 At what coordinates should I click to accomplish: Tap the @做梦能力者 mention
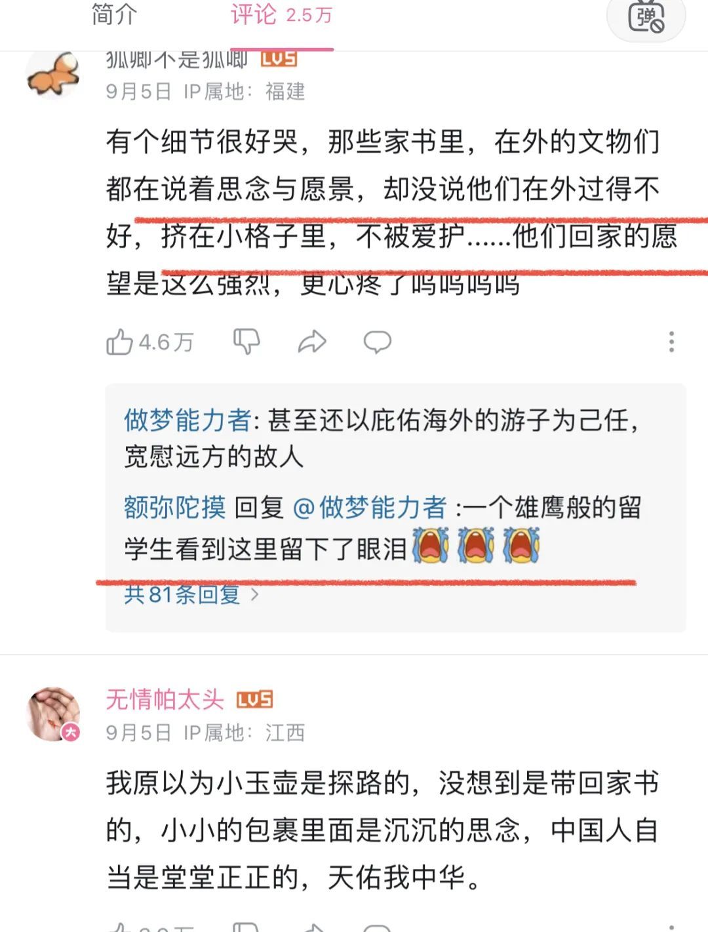(x=370, y=508)
